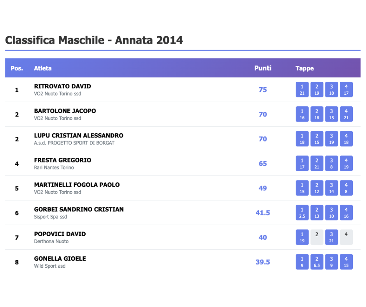Click stage 1 badge in RITROVATO DAVID's row

(302, 90)
